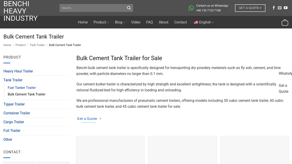Open Tipper Trailer category
Viewport: 292px width, 164px height.
(x=14, y=104)
